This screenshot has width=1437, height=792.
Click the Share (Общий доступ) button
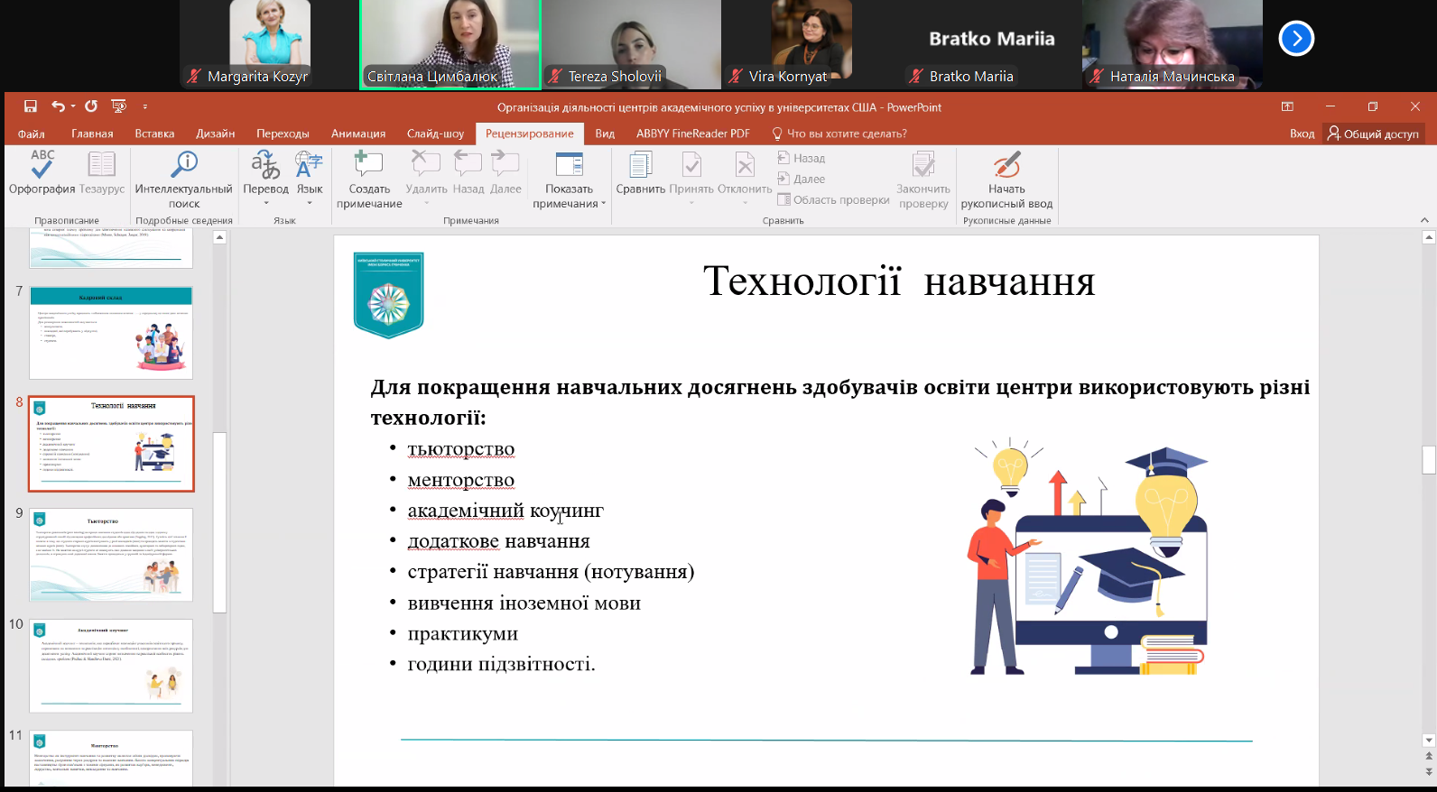click(1373, 134)
